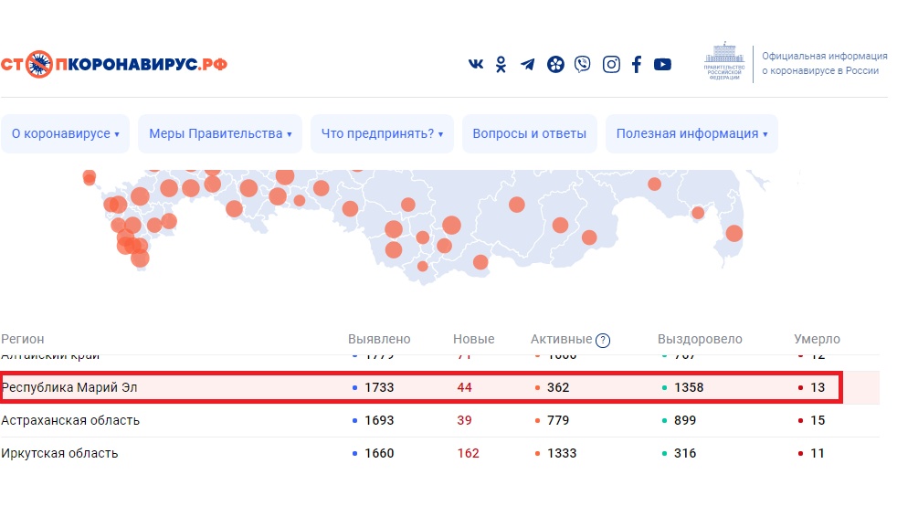The image size is (897, 506).
Task: Open the VK social media icon
Action: pos(476,64)
